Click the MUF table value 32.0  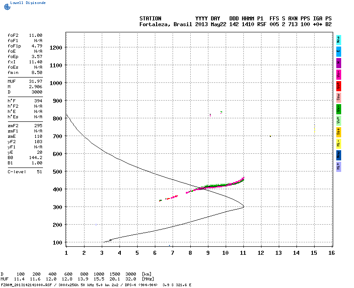(131, 279)
